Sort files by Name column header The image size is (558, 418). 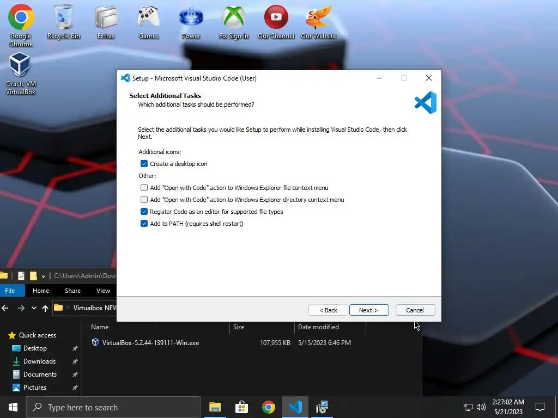(100, 327)
